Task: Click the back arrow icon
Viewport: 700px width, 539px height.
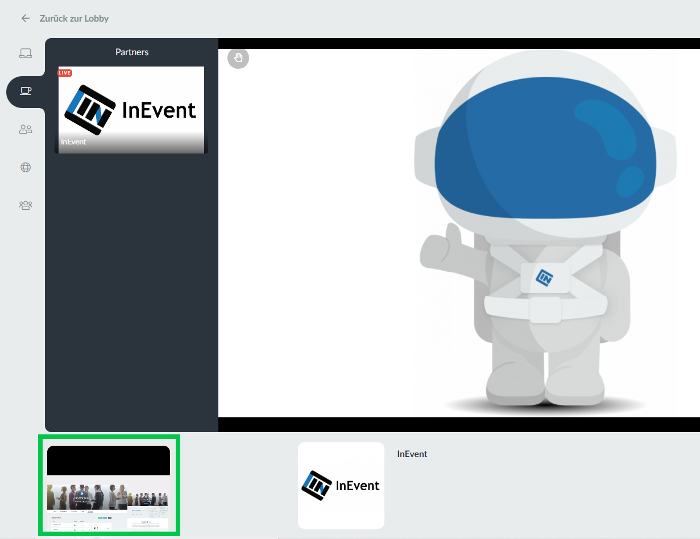Action: point(25,18)
